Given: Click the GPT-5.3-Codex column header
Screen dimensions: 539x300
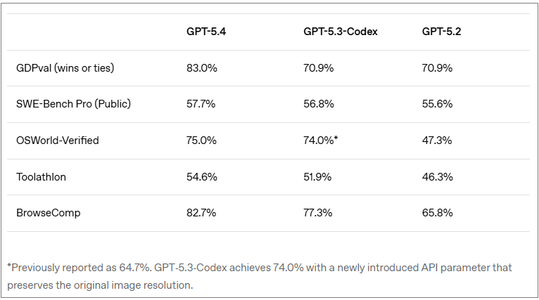Looking at the screenshot, I should [341, 32].
